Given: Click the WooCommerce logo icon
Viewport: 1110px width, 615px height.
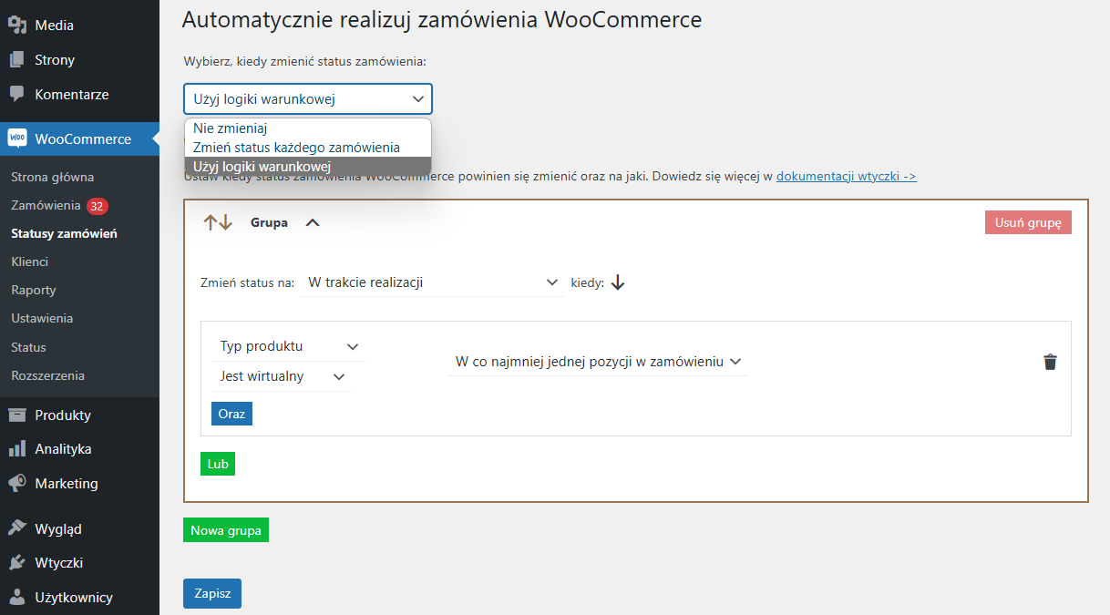Looking at the screenshot, I should [x=17, y=138].
